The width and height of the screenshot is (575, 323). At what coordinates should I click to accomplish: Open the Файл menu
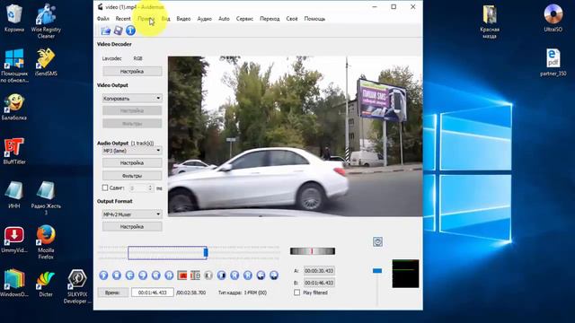[x=103, y=19]
